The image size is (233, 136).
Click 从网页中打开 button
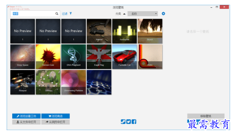56,122
